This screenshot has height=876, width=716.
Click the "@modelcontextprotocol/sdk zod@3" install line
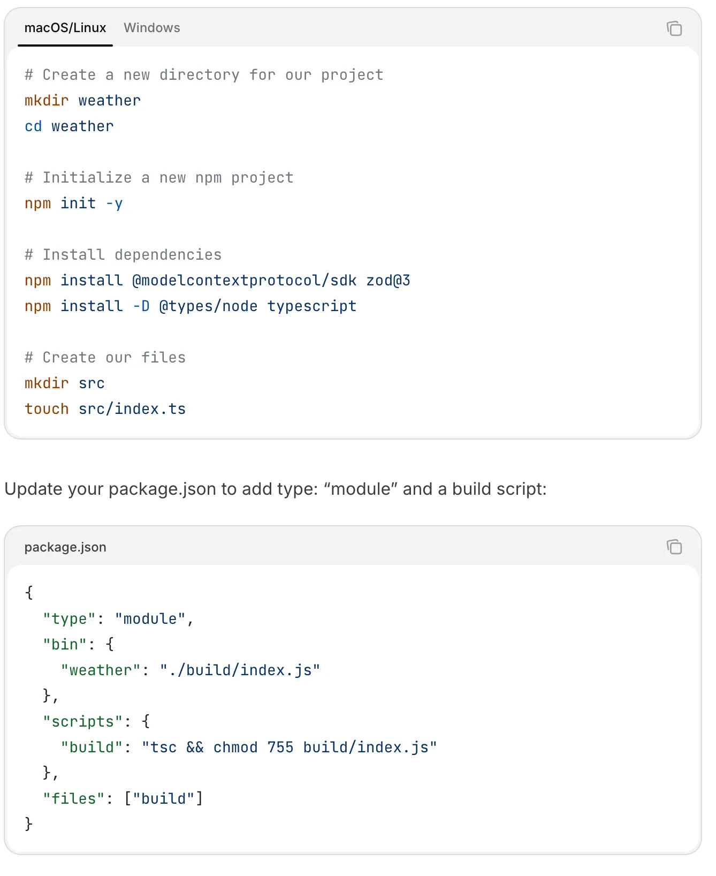[218, 281]
